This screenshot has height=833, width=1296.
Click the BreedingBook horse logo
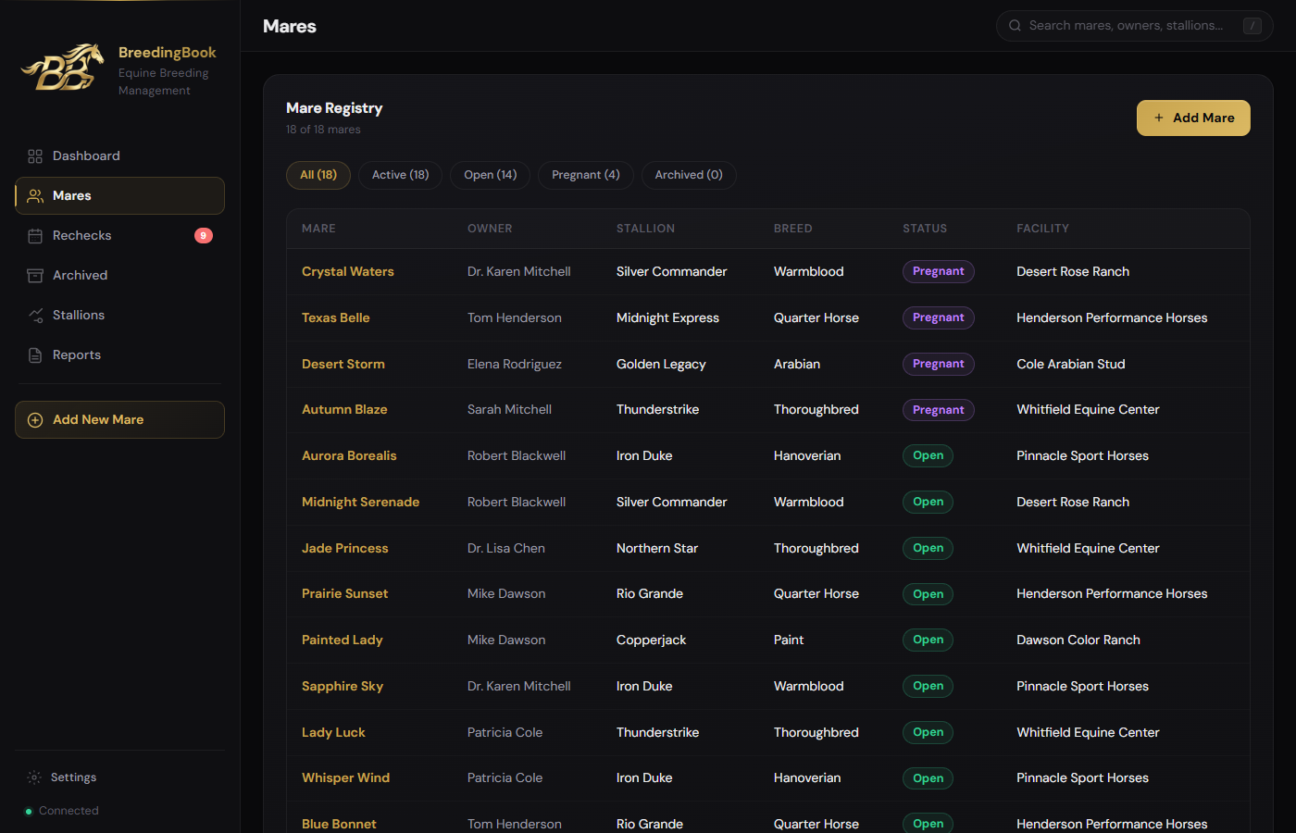coord(63,68)
